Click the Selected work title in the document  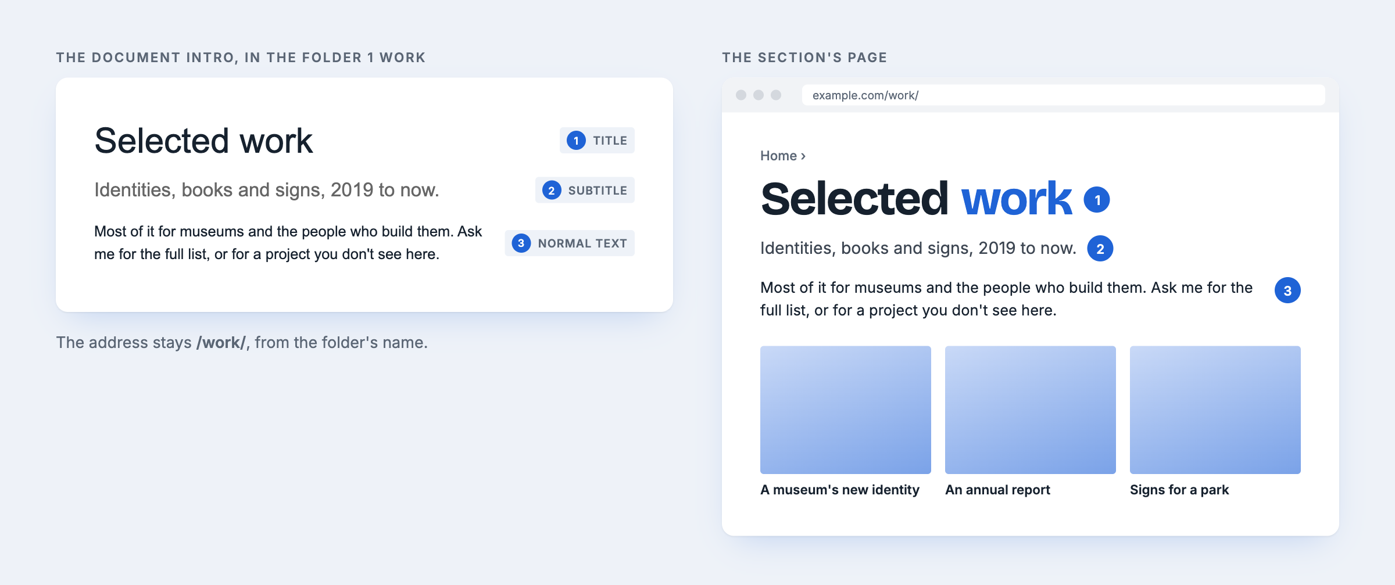(x=203, y=141)
